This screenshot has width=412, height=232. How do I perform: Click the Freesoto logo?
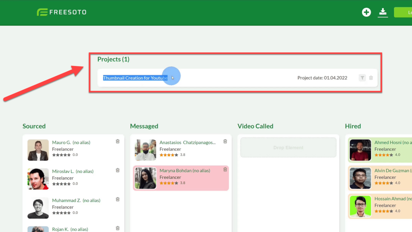coord(62,12)
